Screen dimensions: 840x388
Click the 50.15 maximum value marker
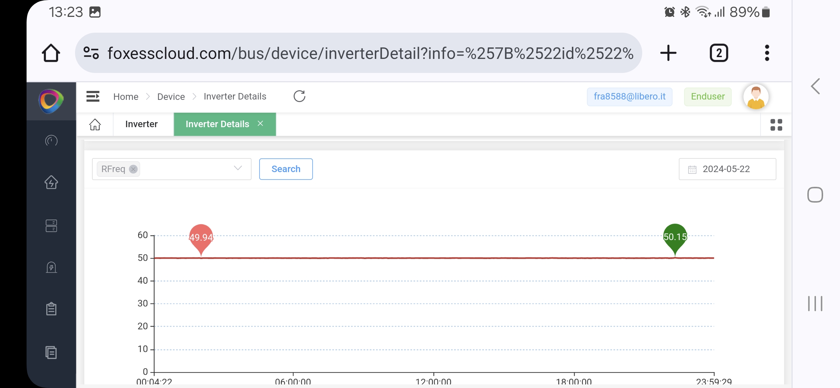tap(675, 237)
